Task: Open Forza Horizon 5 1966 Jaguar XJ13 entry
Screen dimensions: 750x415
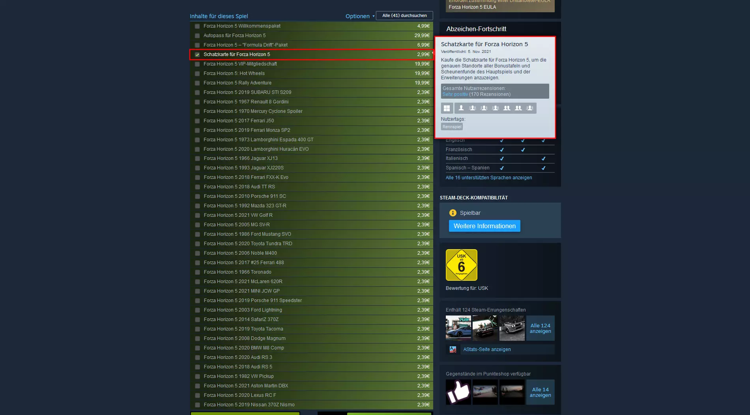Action: pos(312,158)
